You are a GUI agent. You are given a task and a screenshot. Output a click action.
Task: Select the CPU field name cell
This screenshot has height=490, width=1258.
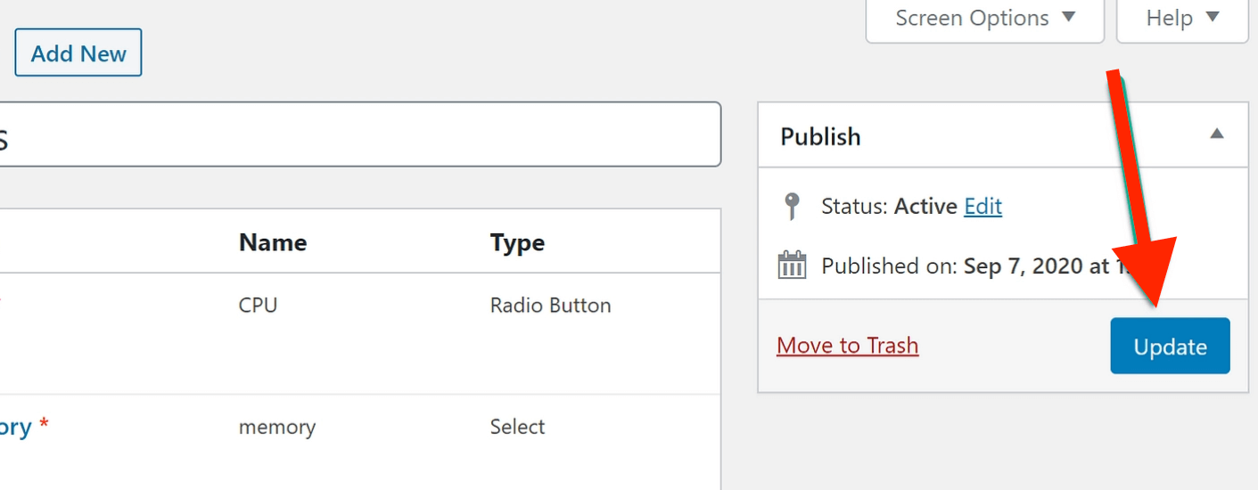tap(258, 306)
